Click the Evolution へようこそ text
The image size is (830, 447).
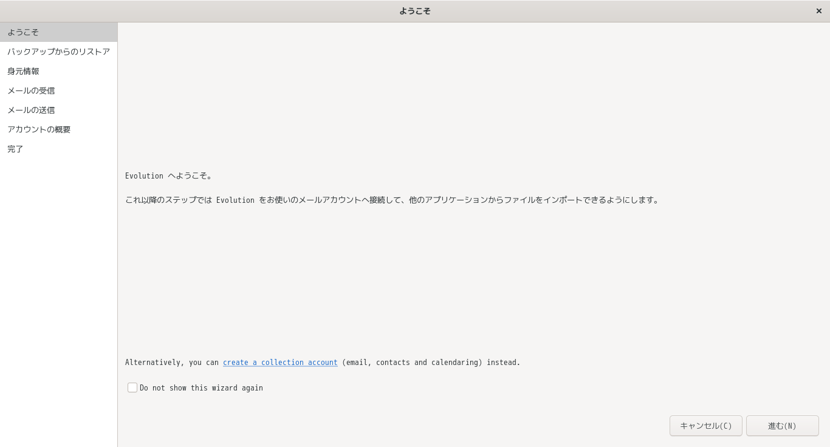click(x=169, y=176)
